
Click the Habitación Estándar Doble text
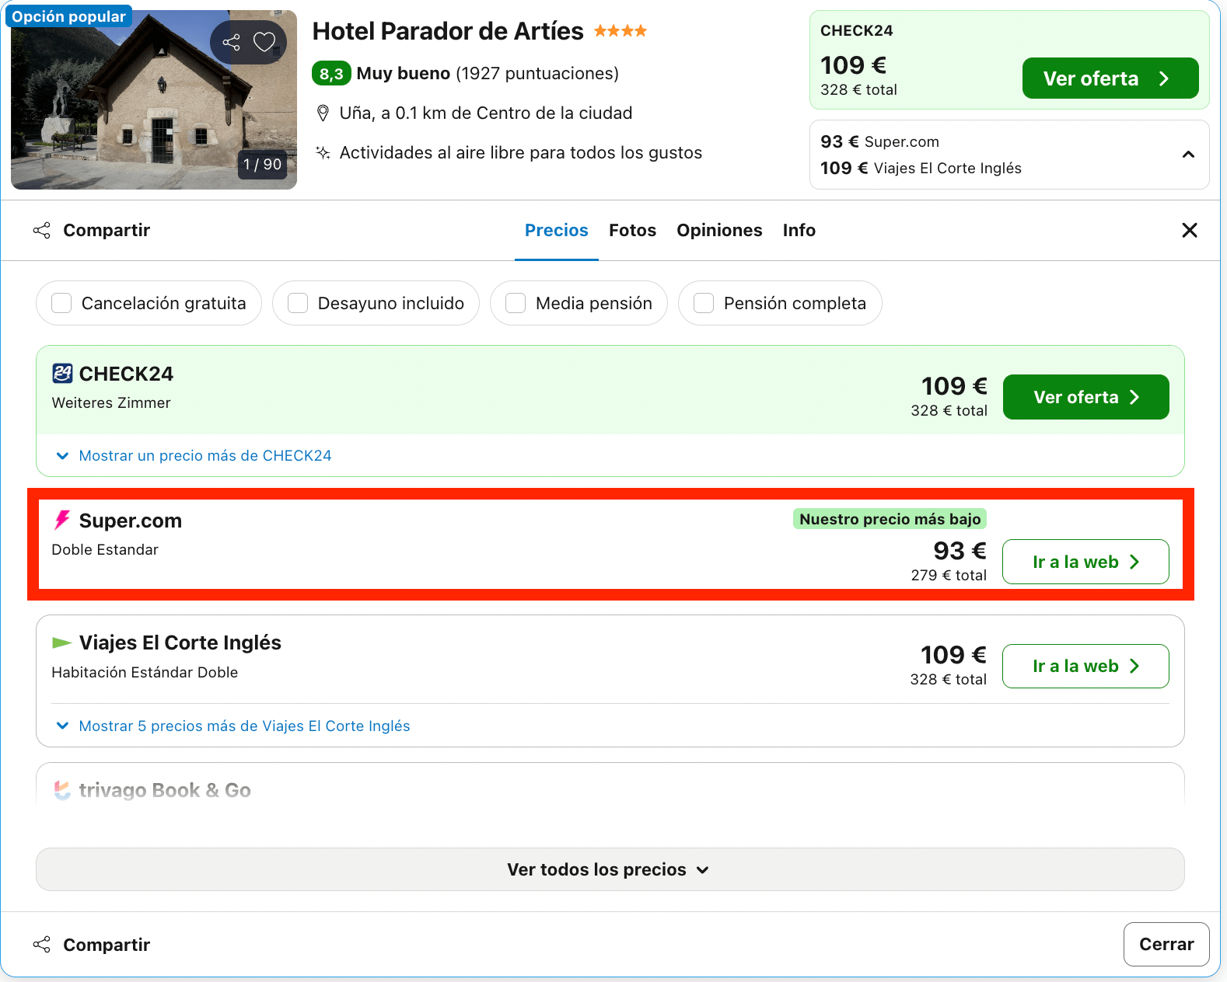click(145, 672)
